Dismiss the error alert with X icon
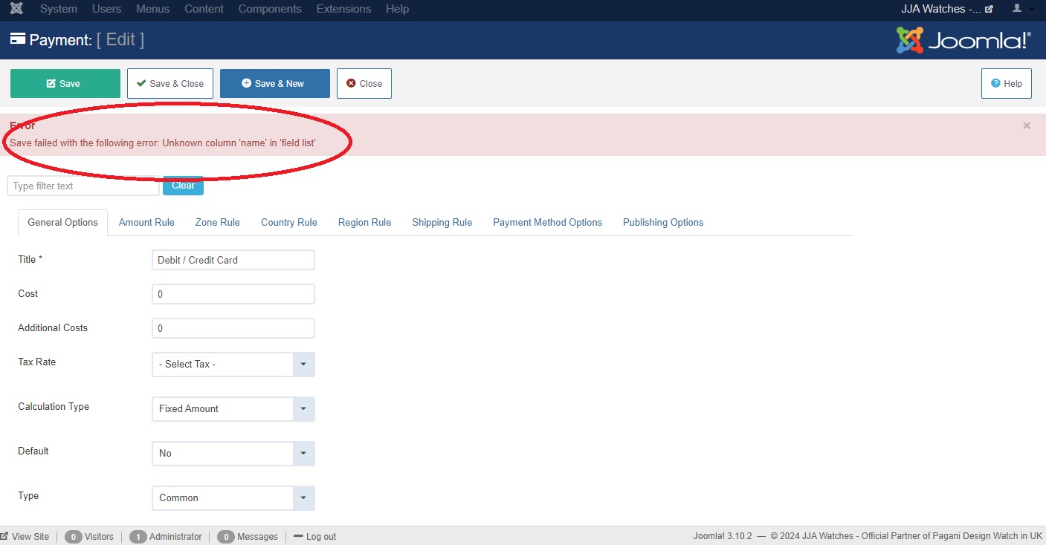Screen dimensions: 1046x545 click(x=1027, y=125)
